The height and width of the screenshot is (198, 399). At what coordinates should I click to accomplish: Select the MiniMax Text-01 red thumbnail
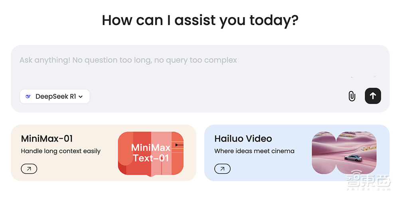pyautogui.click(x=151, y=153)
